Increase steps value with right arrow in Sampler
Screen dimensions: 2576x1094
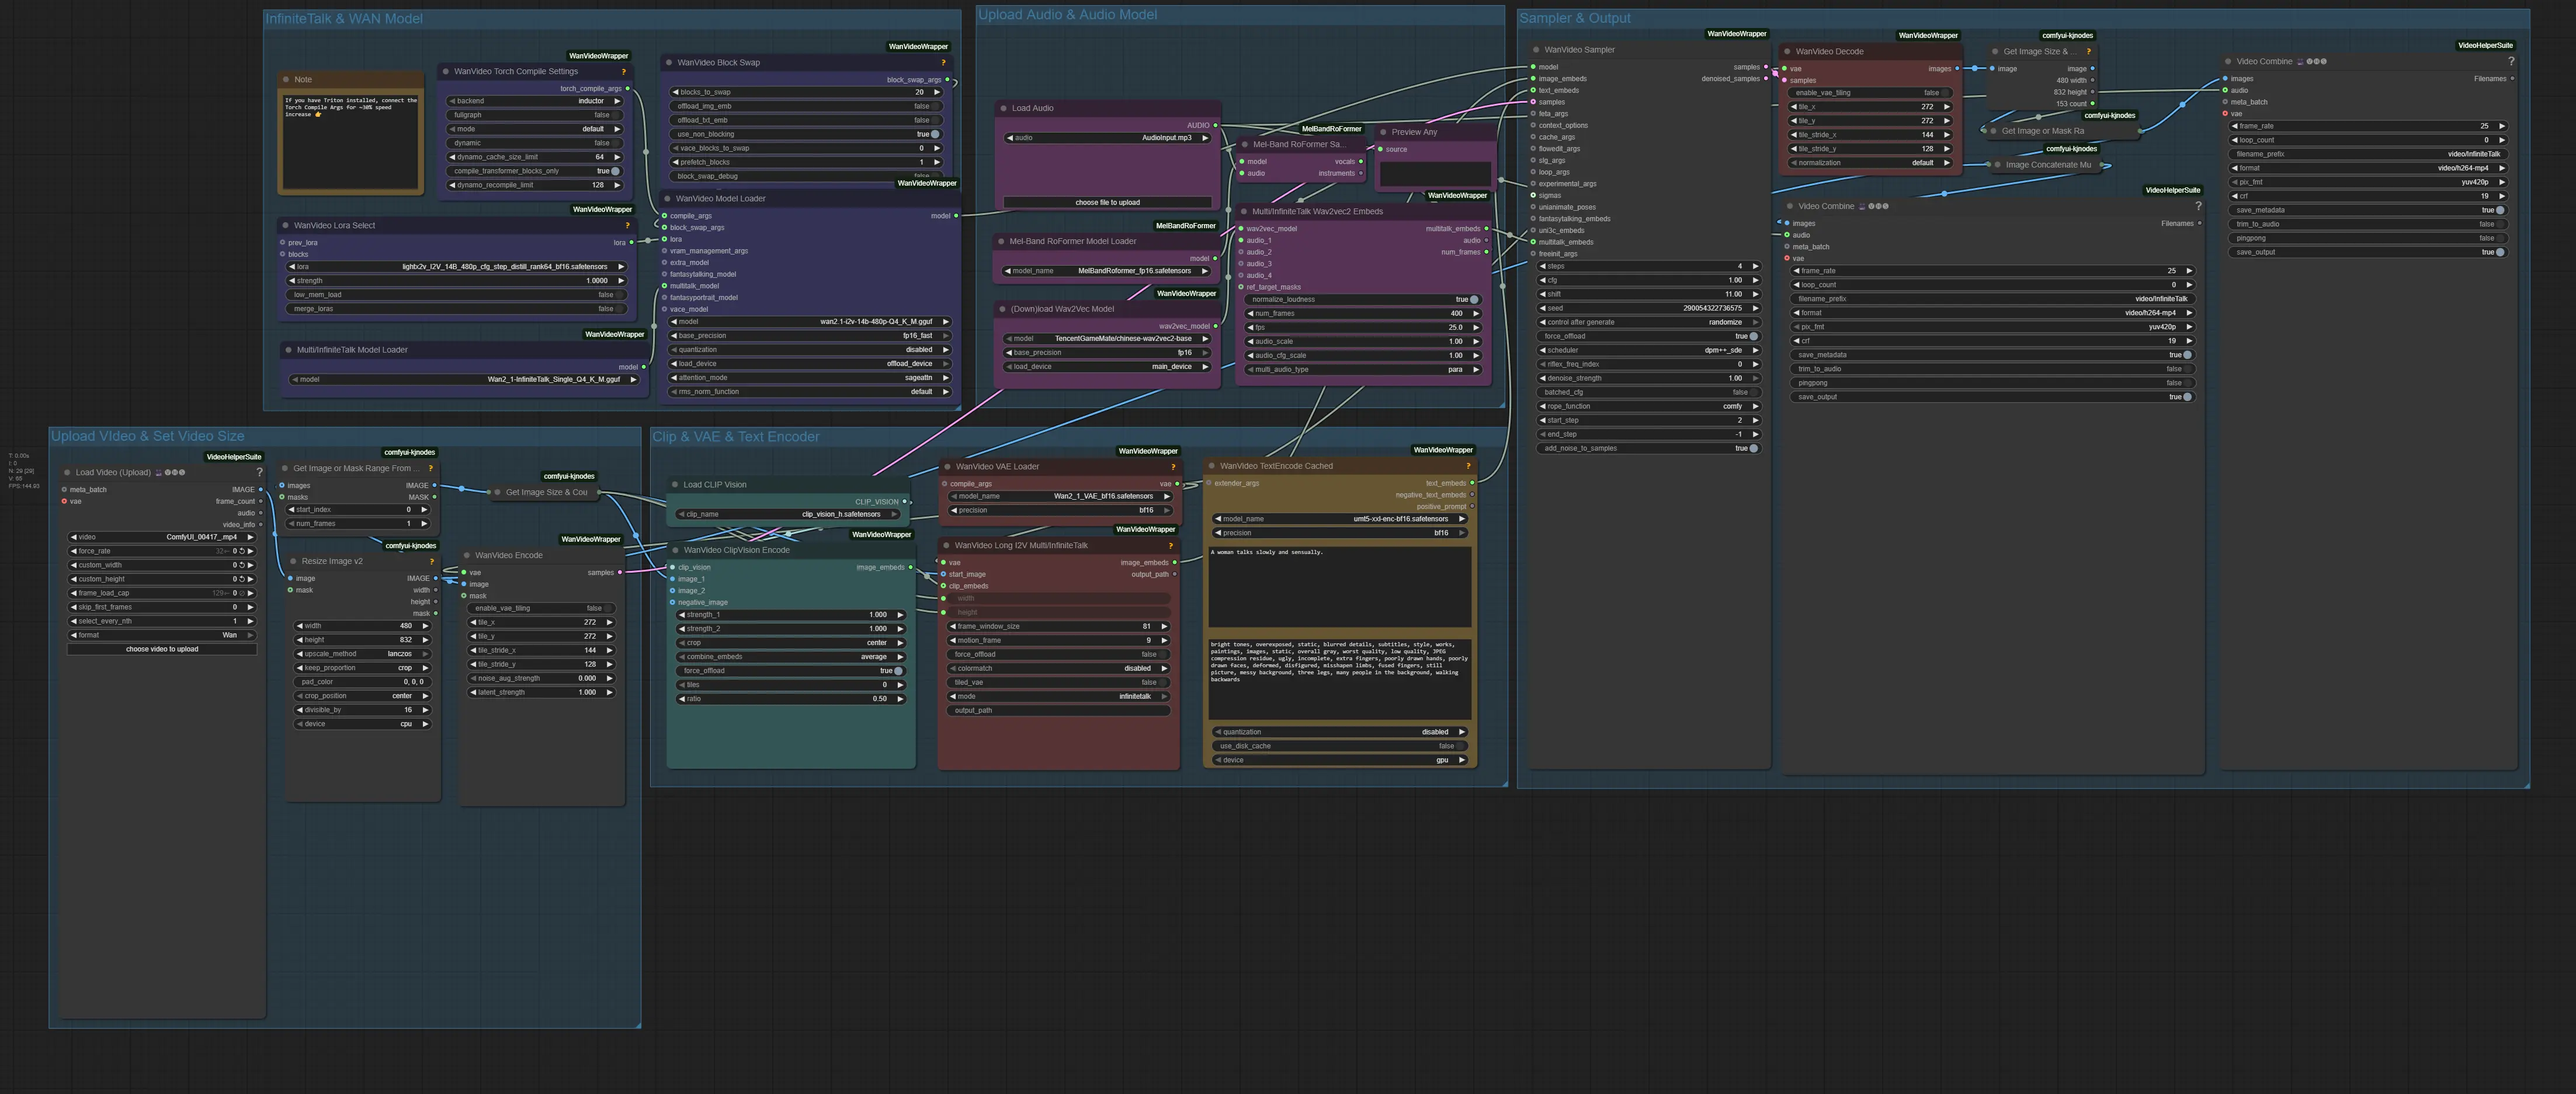[x=1756, y=267]
